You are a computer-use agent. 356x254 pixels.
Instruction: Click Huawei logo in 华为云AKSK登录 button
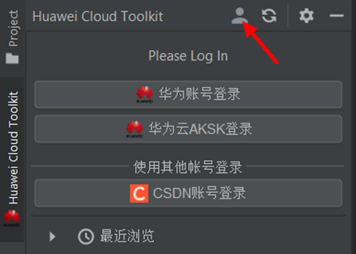pos(135,129)
